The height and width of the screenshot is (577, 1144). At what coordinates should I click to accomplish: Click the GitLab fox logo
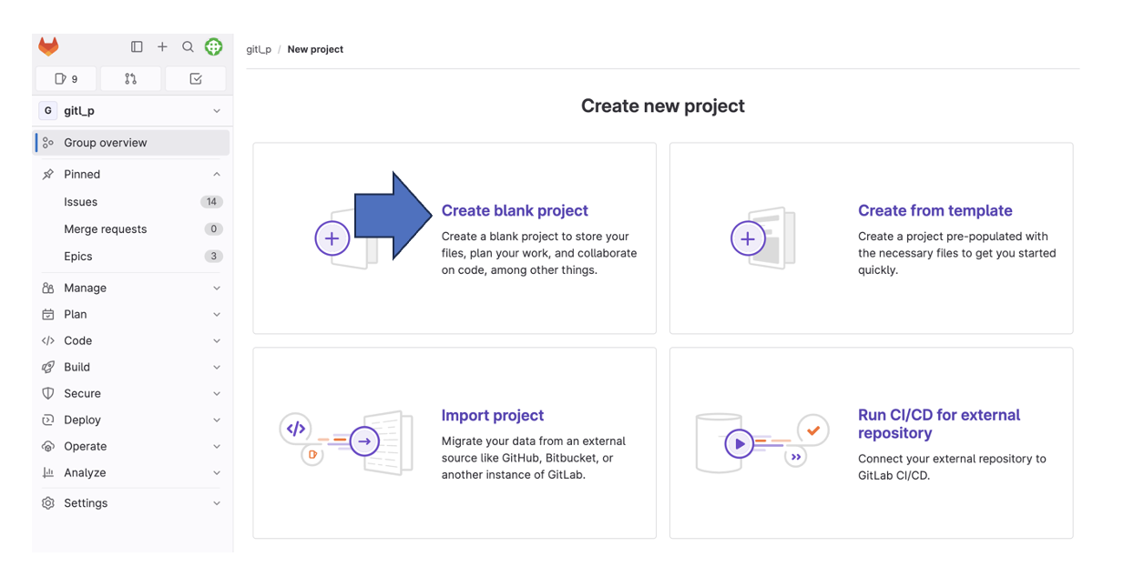pyautogui.click(x=46, y=46)
